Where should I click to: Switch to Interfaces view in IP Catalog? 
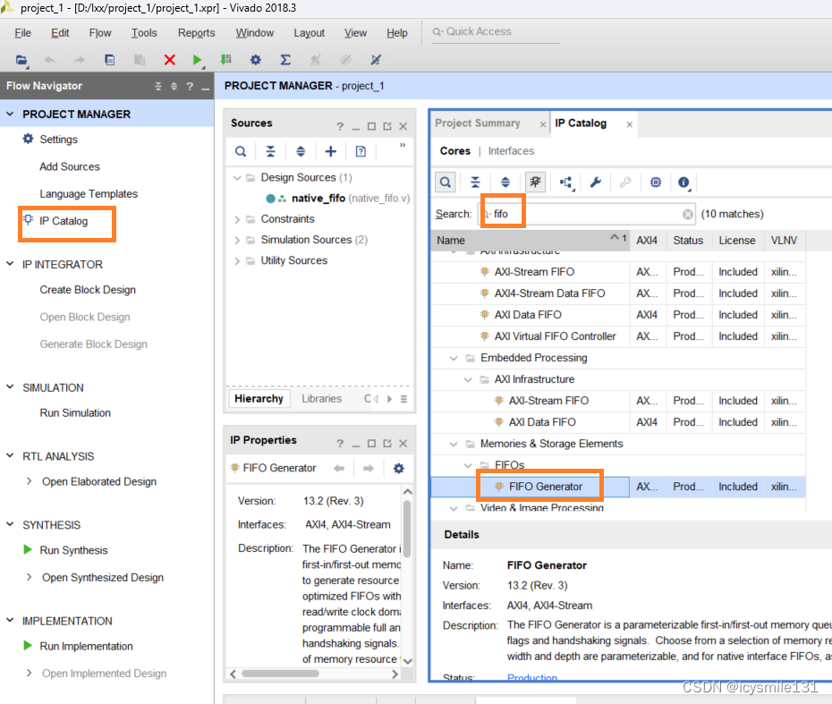pos(511,151)
